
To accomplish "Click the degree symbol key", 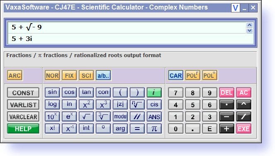I will click(x=103, y=129).
